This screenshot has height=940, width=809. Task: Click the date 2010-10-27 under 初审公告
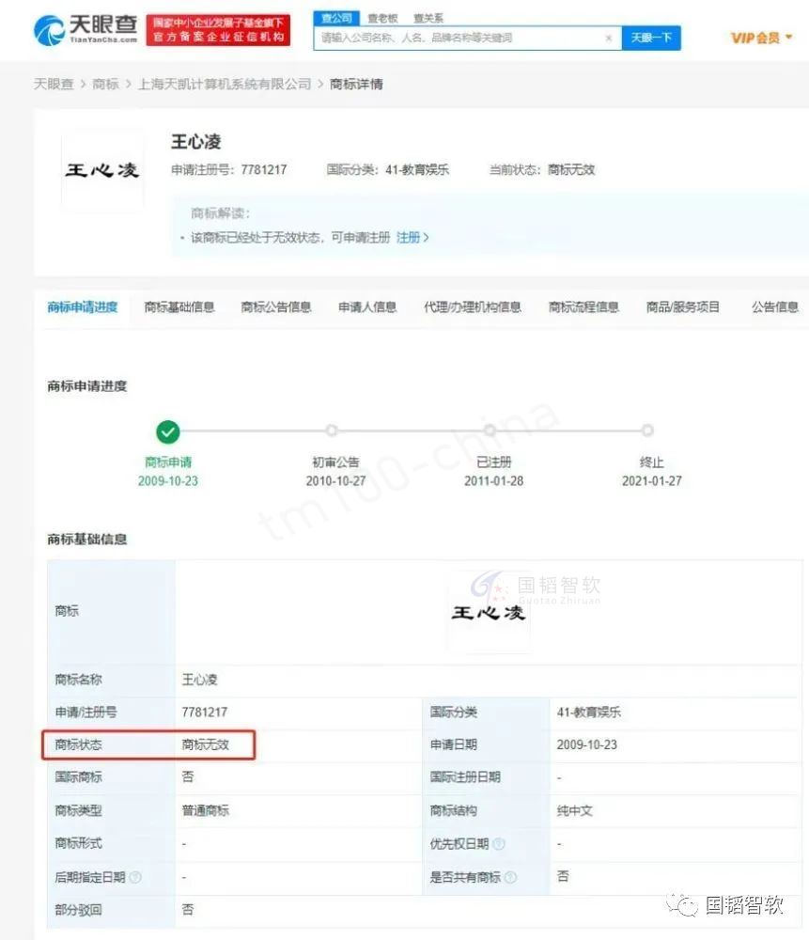coord(335,480)
